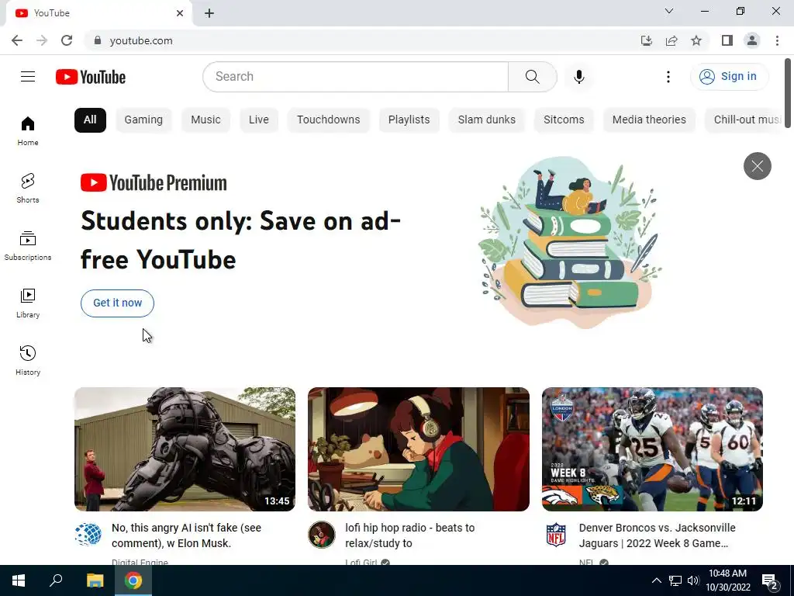
Task: Open the Windows Start menu
Action: tap(19, 580)
